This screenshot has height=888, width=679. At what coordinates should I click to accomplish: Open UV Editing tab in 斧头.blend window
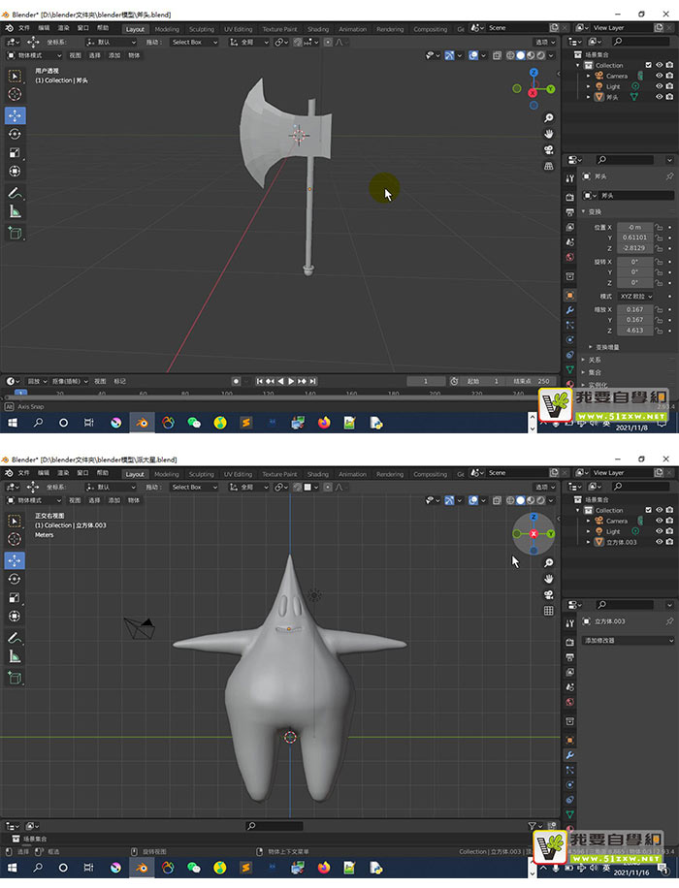click(238, 29)
